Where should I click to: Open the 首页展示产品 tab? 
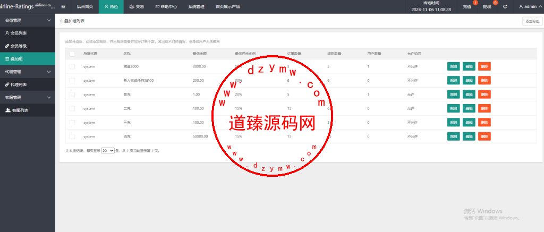(x=227, y=6)
